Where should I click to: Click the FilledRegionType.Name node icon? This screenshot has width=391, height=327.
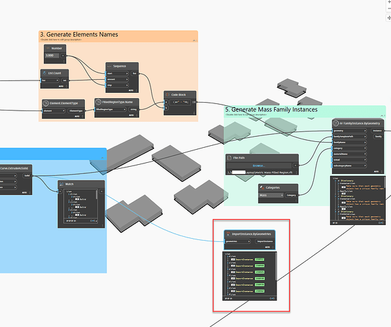(98, 102)
